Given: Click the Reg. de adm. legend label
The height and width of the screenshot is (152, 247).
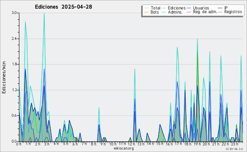Looking at the screenshot, I should coord(205,12).
